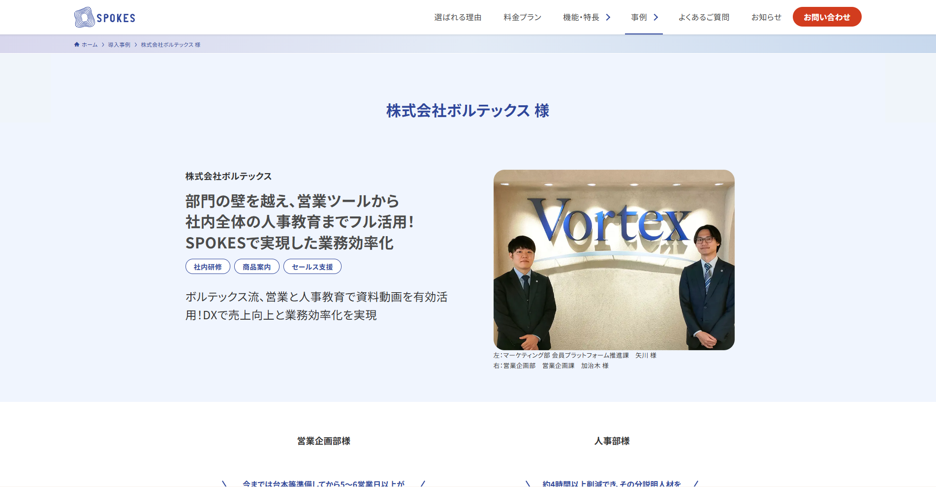The image size is (936, 487).
Task: Click the home icon in breadcrumb
Action: coord(77,45)
